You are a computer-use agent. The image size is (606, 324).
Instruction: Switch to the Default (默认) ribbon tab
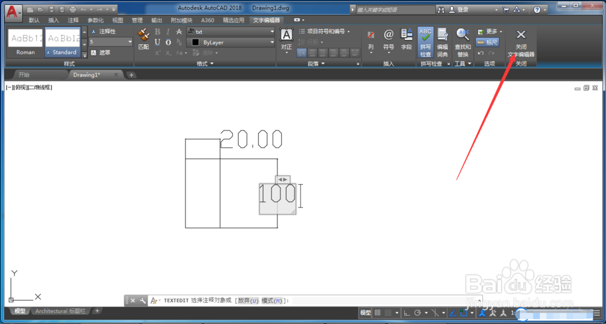34,20
